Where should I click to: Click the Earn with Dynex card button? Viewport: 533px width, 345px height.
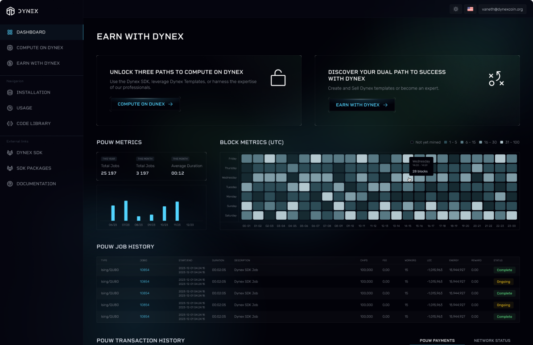[x=362, y=105]
